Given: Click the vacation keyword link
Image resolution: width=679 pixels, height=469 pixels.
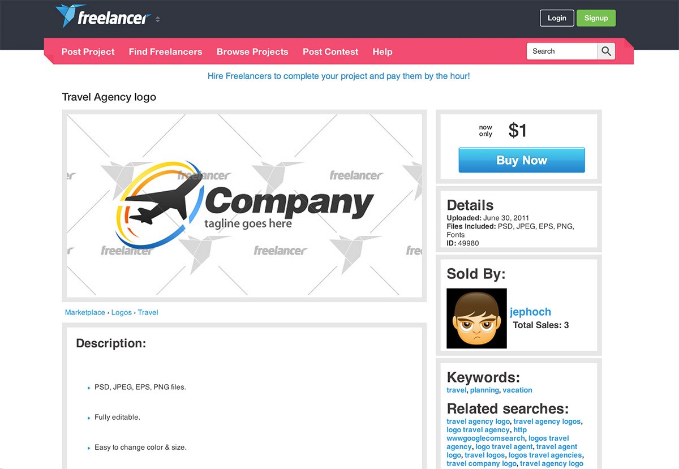Looking at the screenshot, I should pos(517,390).
